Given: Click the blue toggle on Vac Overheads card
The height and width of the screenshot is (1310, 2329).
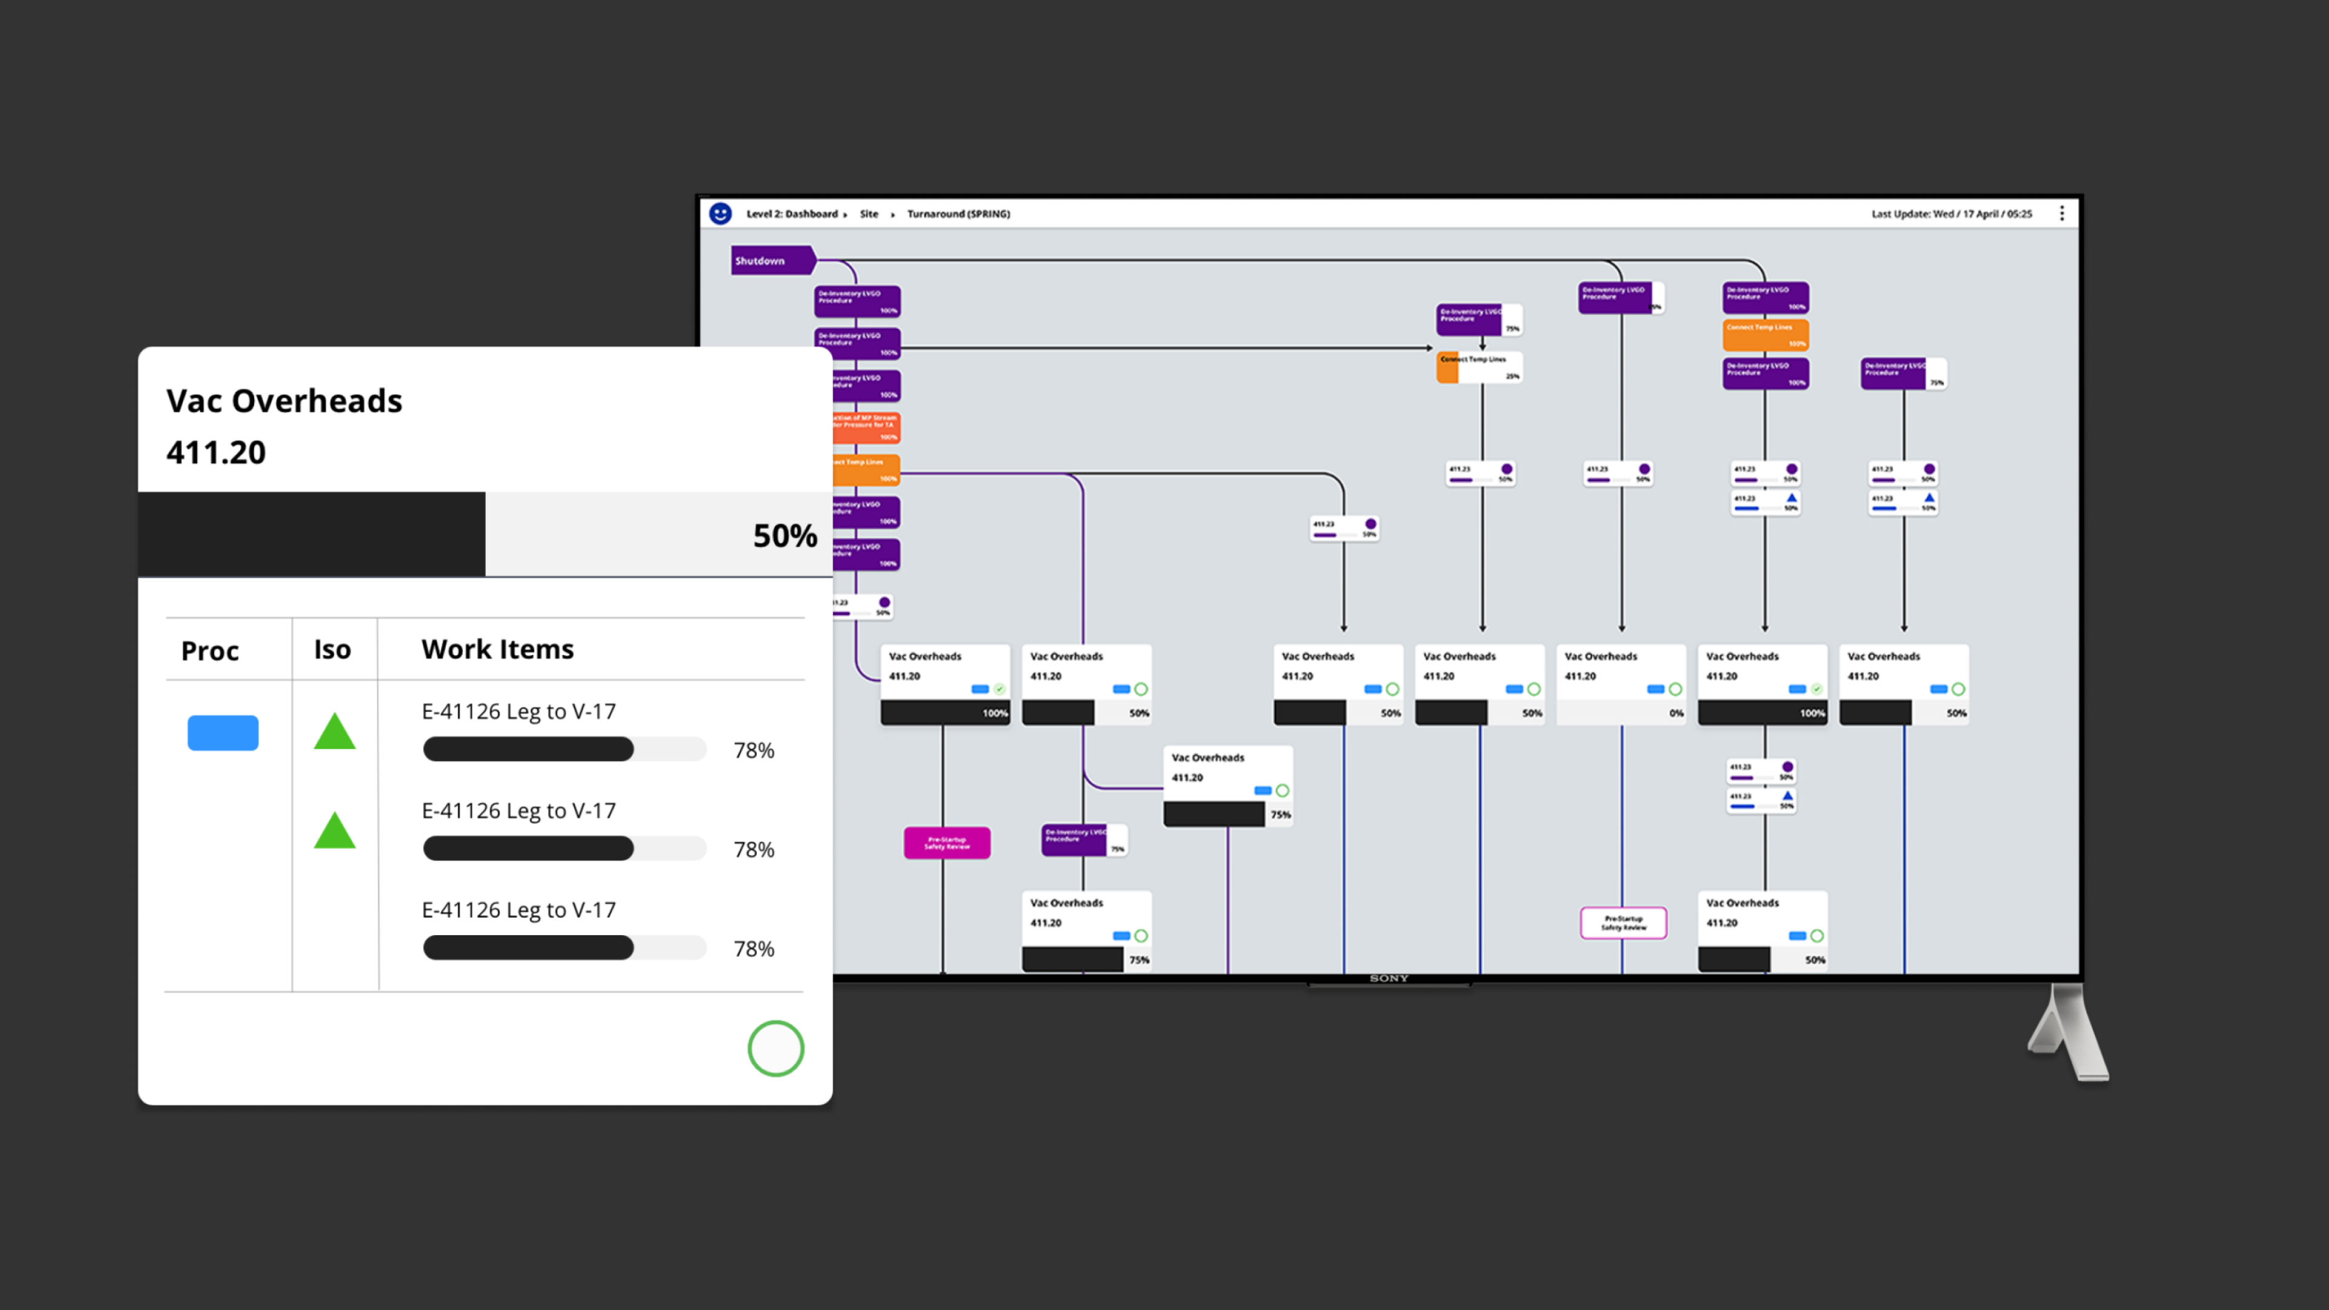Looking at the screenshot, I should 223,733.
